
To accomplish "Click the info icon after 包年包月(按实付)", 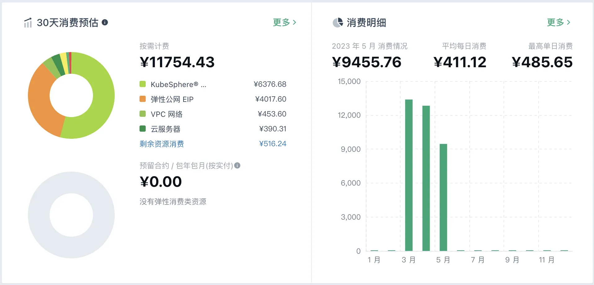I will (x=237, y=165).
